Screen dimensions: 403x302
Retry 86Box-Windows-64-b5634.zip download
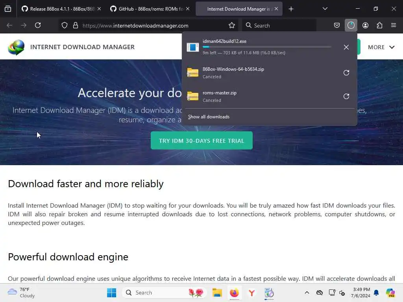coord(346,73)
